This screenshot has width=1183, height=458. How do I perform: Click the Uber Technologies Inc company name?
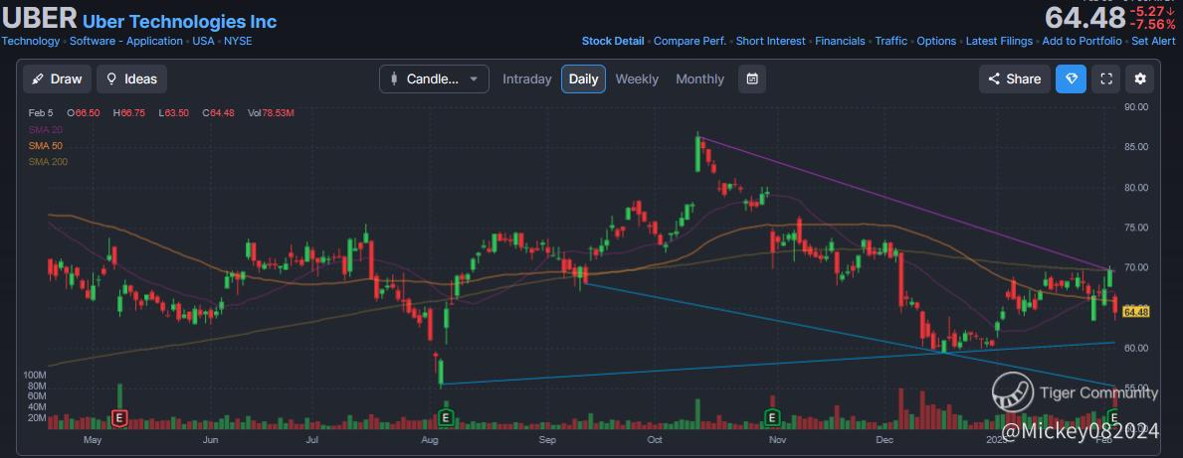pos(179,21)
